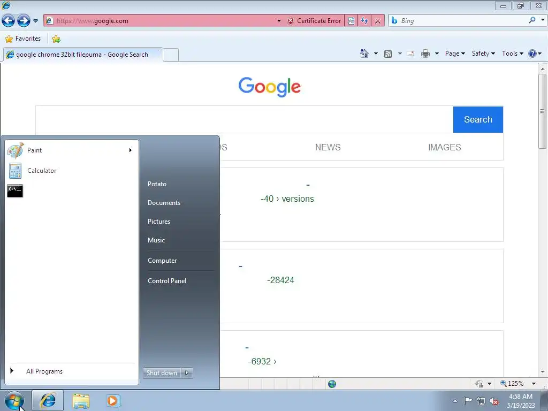Screen dimensions: 548x411
Task: Click the Windows Start orb
Action: pos(14,400)
